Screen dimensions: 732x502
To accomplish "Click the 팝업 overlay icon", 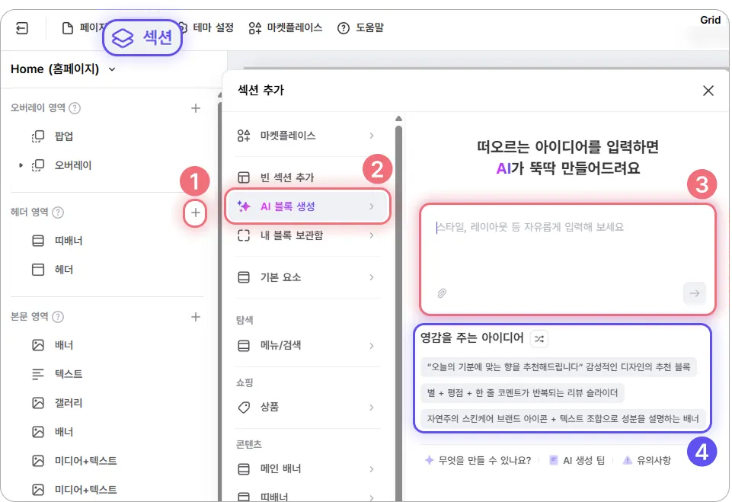I will tap(38, 136).
